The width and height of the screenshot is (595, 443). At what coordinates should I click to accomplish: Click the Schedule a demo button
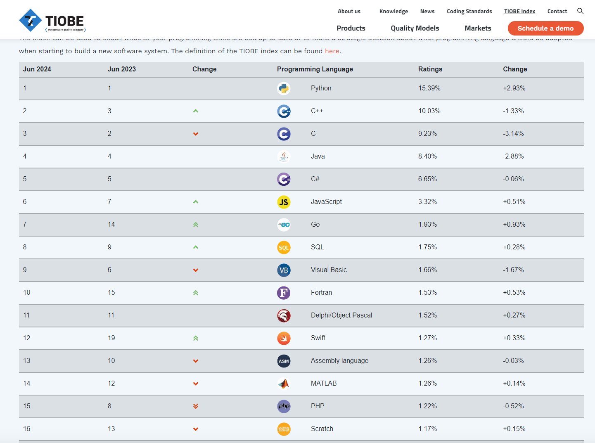[x=545, y=28]
